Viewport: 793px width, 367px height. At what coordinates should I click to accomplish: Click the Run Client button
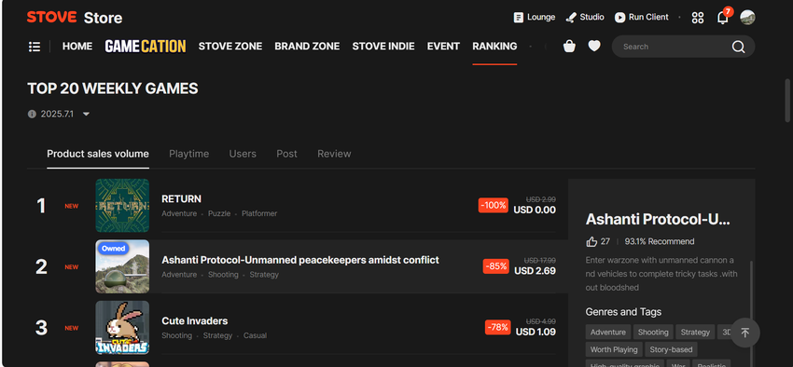(641, 17)
